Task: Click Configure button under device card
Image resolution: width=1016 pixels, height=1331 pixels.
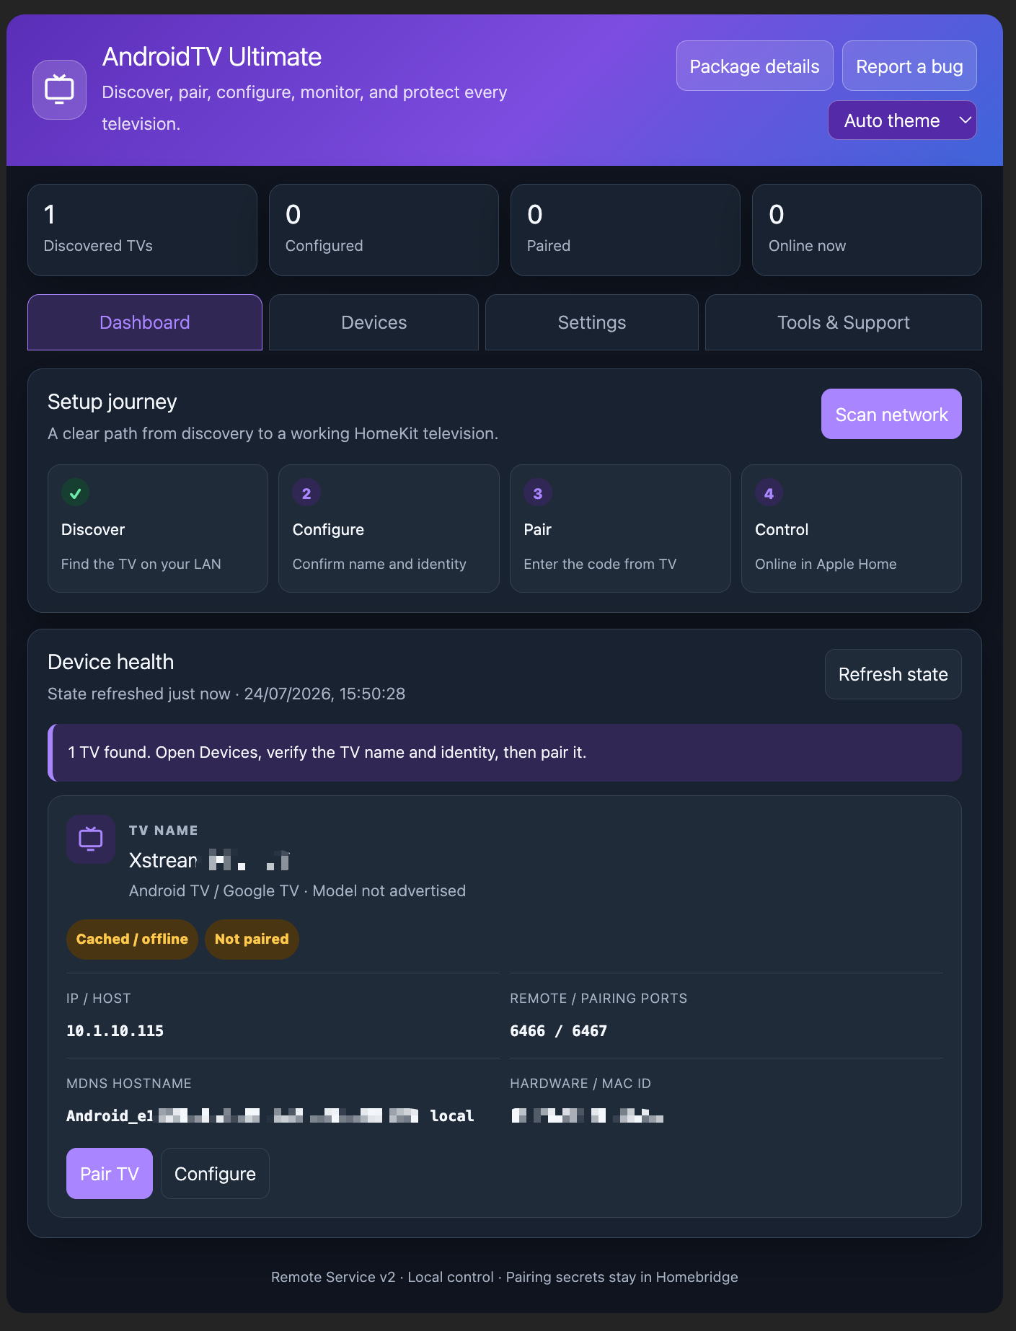Action: pos(215,1174)
